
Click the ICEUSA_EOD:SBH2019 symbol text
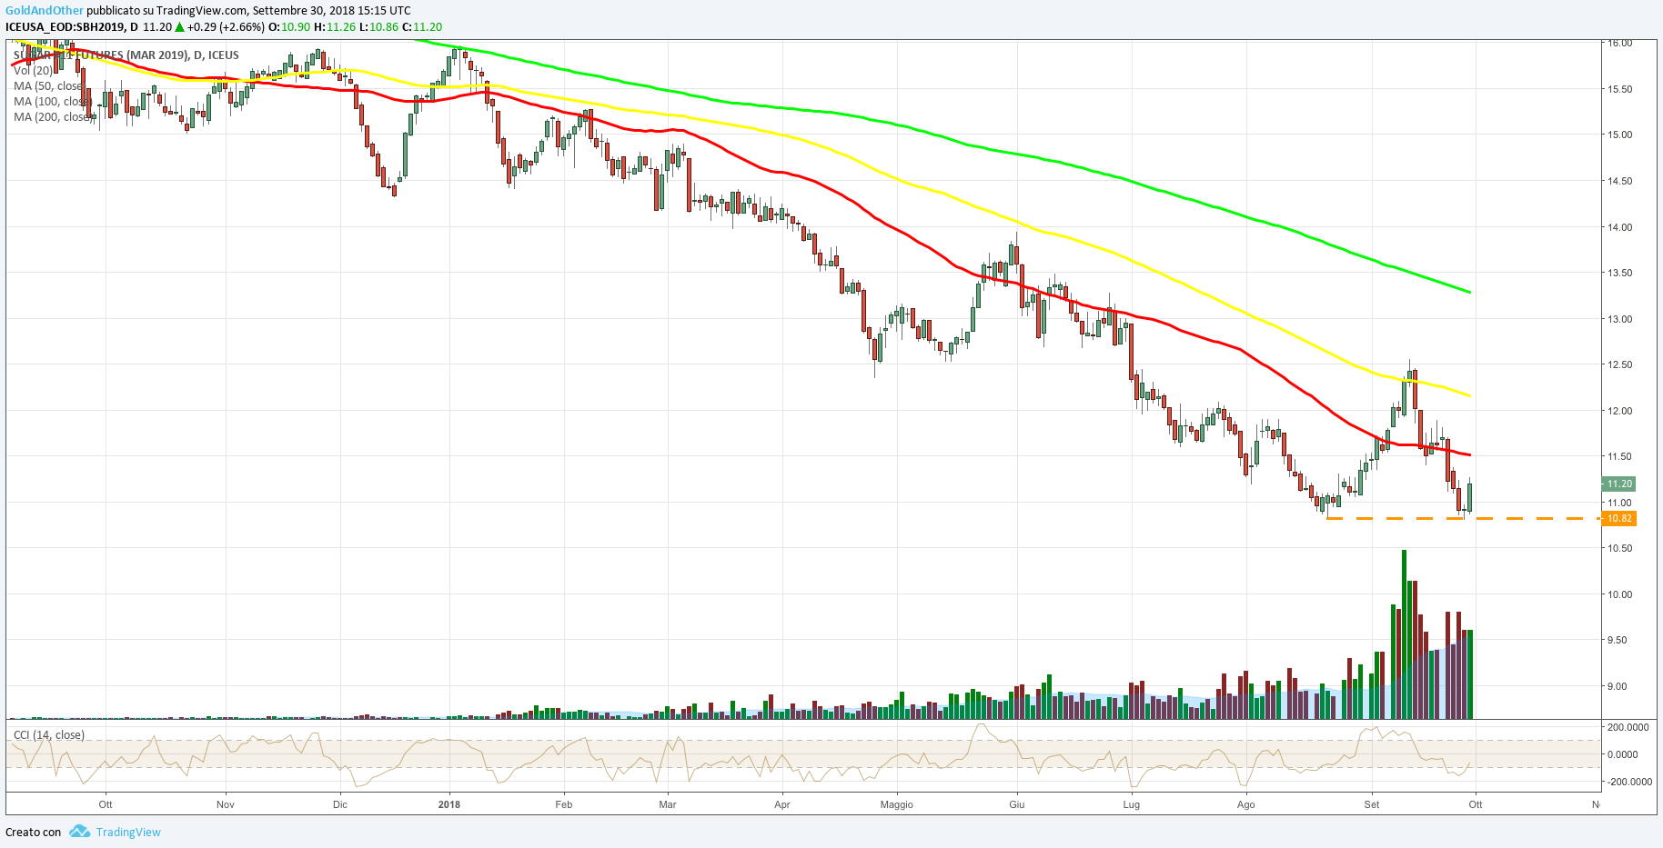(66, 27)
